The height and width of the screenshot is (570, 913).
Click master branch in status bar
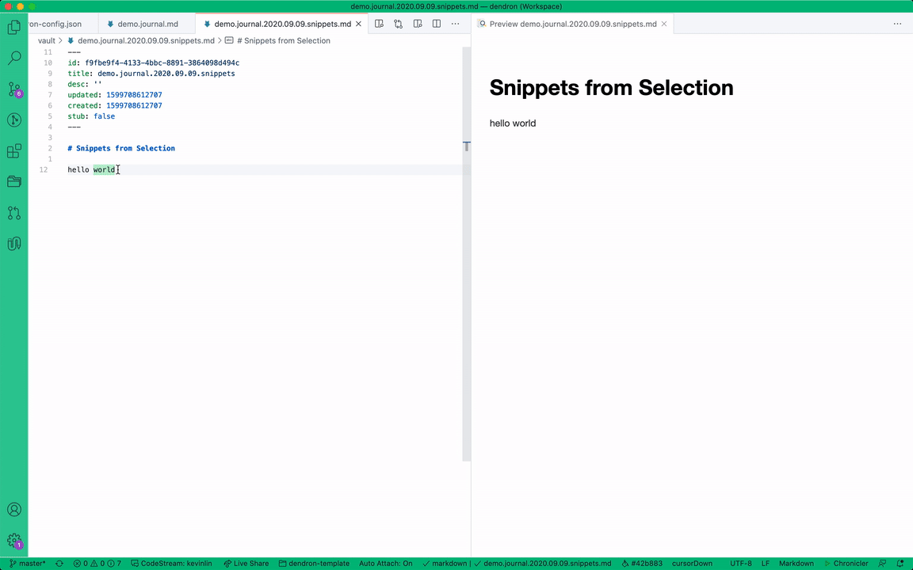(28, 564)
